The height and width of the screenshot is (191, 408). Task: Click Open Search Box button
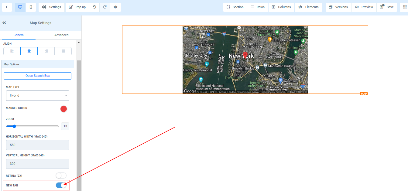tap(37, 76)
